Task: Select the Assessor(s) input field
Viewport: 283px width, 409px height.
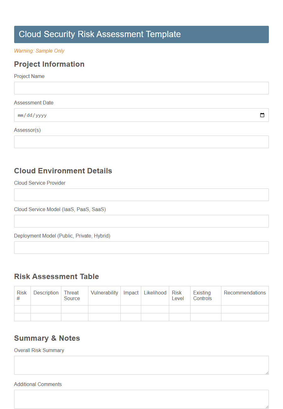Action: click(141, 142)
